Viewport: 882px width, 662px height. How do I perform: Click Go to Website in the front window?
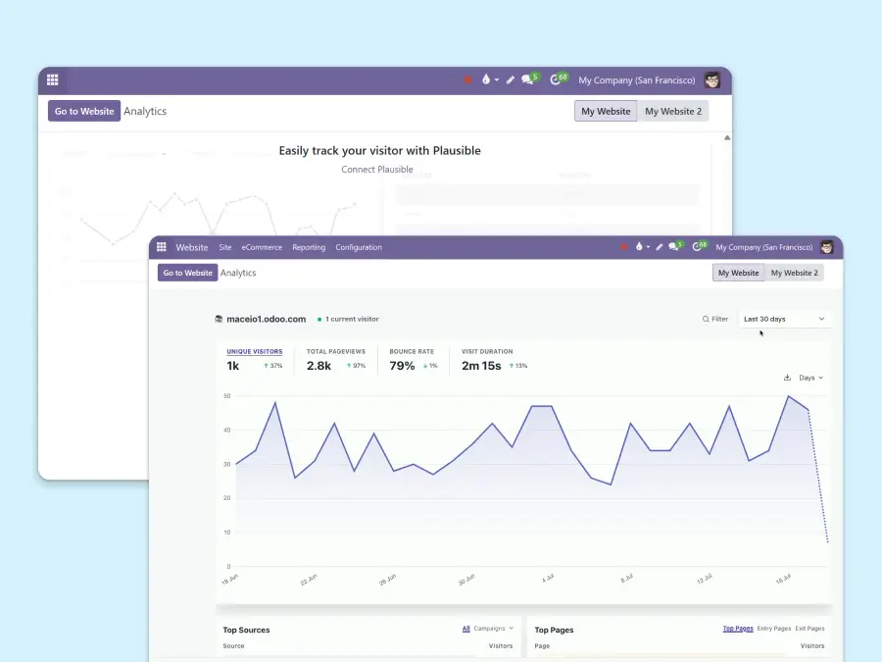tap(187, 273)
